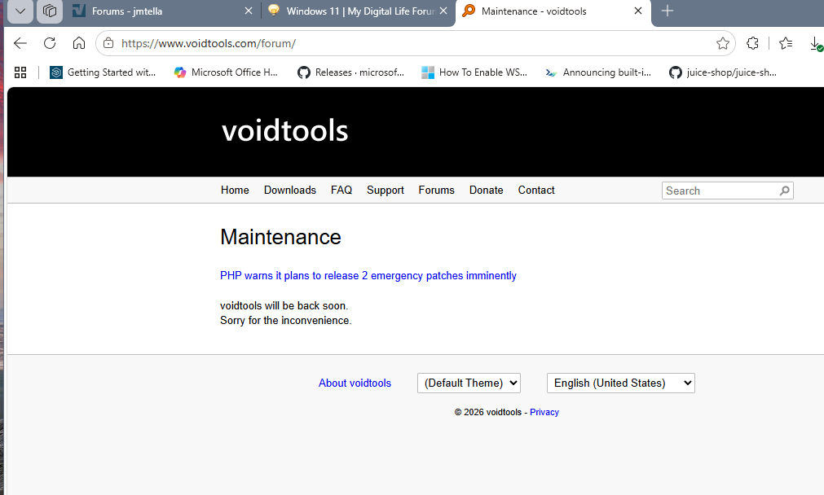This screenshot has height=495, width=824.
Task: Reload the voidtools forum page
Action: pyautogui.click(x=50, y=43)
